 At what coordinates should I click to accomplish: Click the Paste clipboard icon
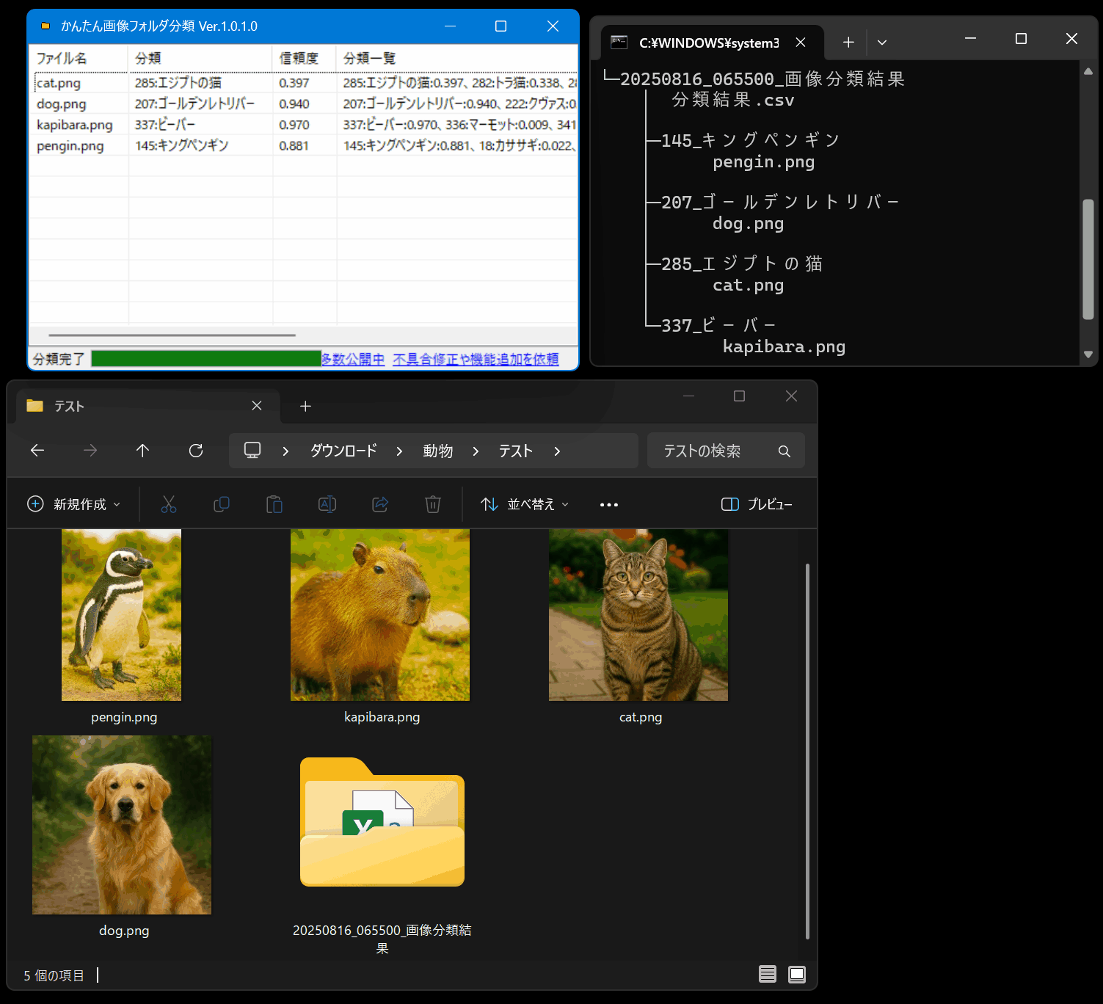(274, 504)
